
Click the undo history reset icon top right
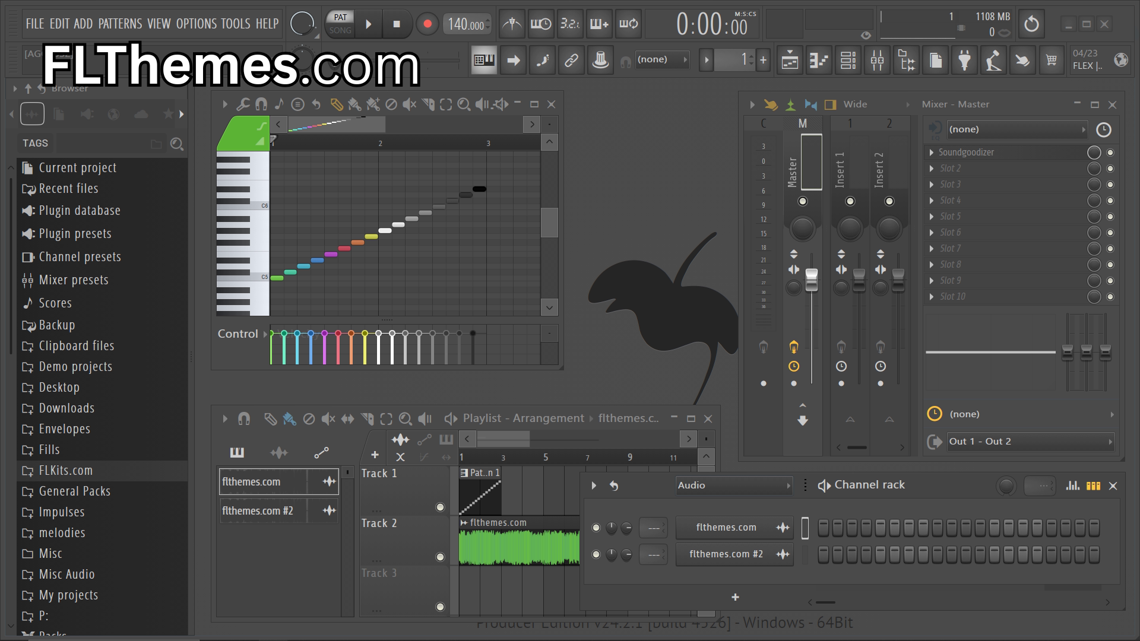point(1031,24)
